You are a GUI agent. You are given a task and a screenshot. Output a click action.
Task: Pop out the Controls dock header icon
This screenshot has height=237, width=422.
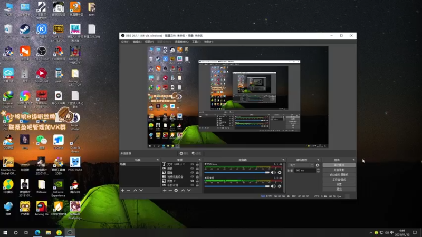353,160
